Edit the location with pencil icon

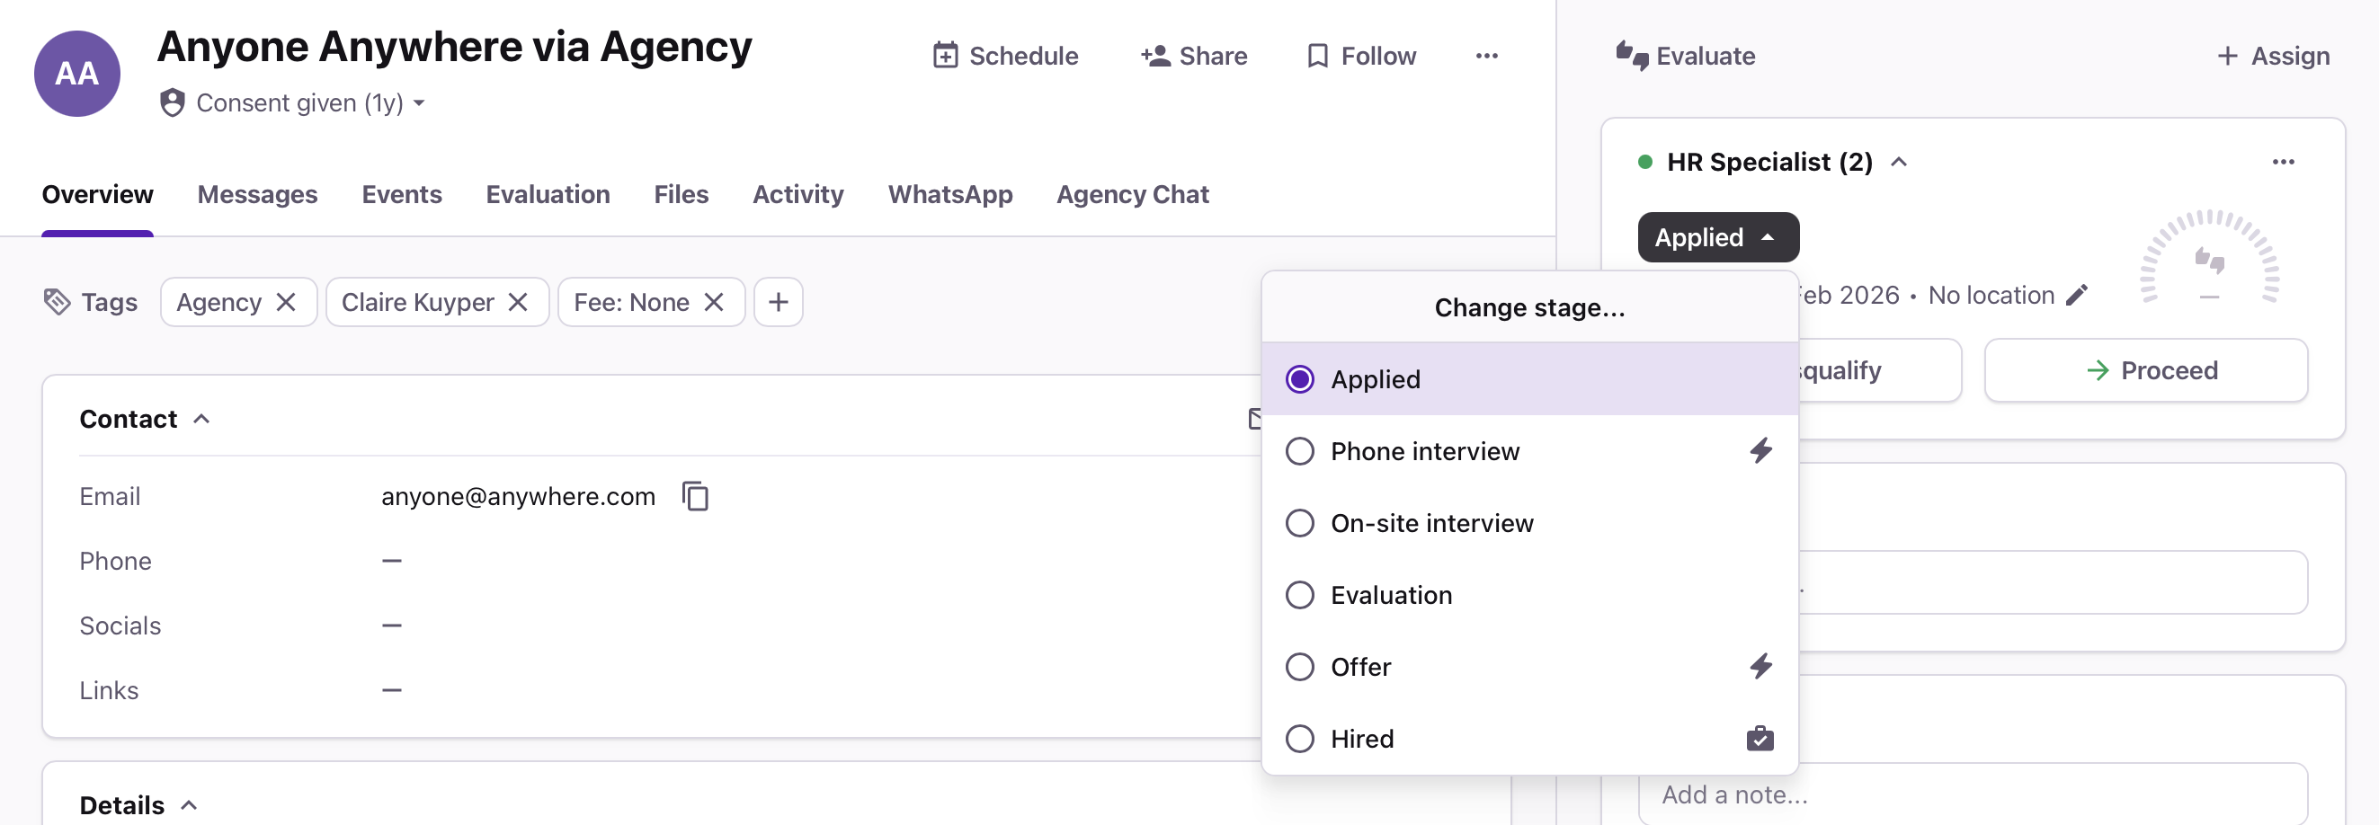(x=2077, y=296)
